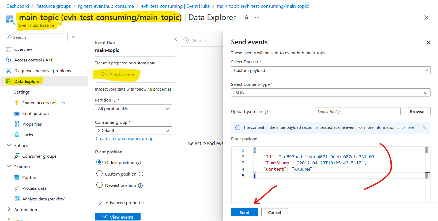Image resolution: width=438 pixels, height=221 pixels.
Task: Collapse the Settings group
Action: [x=9, y=92]
